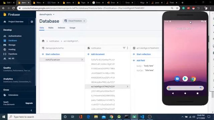Collapse the Firebase sidebar with chevron
This screenshot has height=120, width=214.
tap(31, 110)
